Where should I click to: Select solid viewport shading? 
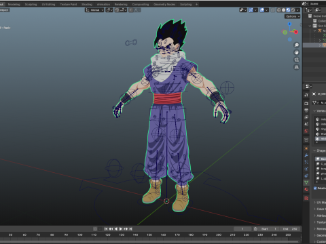click(x=283, y=10)
